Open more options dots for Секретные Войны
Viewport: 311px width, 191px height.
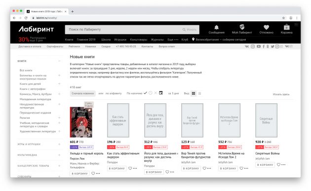point(283,165)
